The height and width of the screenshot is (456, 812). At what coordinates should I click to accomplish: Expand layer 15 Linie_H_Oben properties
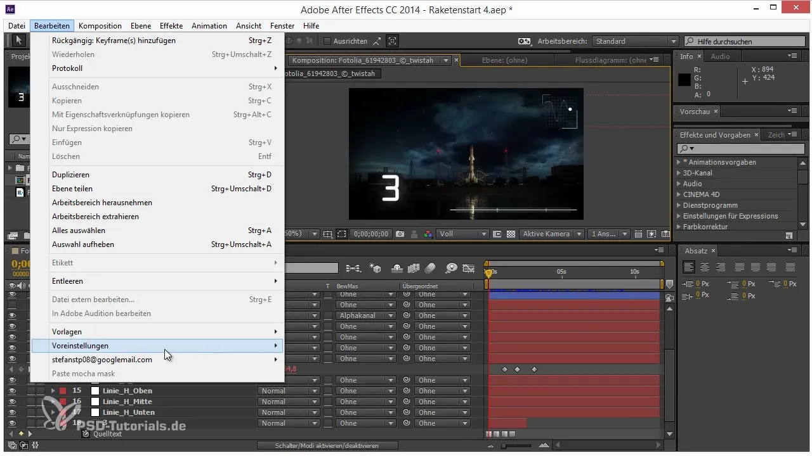coord(53,391)
